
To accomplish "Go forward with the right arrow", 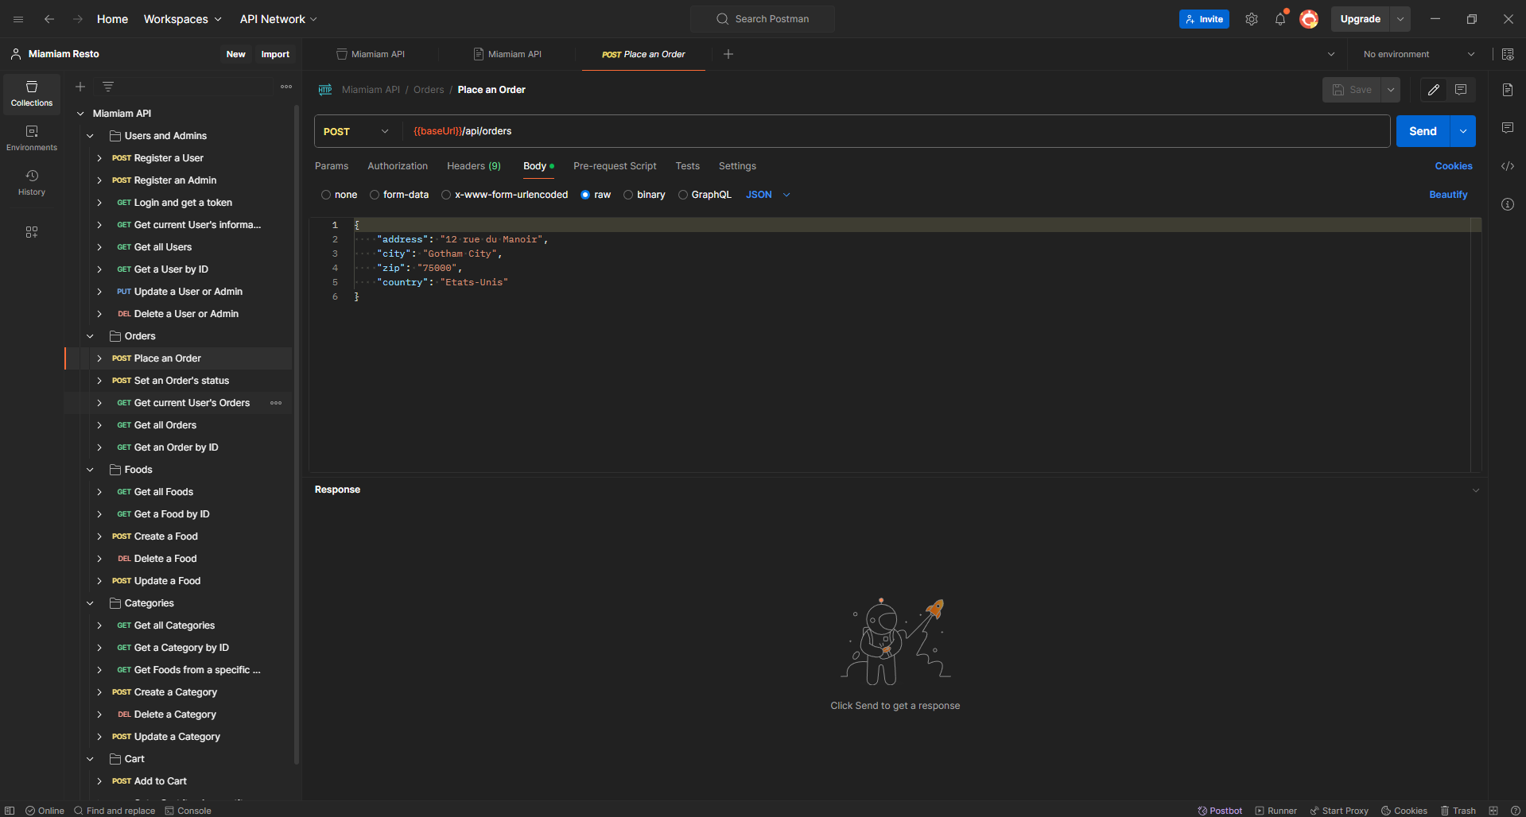I will pos(77,19).
